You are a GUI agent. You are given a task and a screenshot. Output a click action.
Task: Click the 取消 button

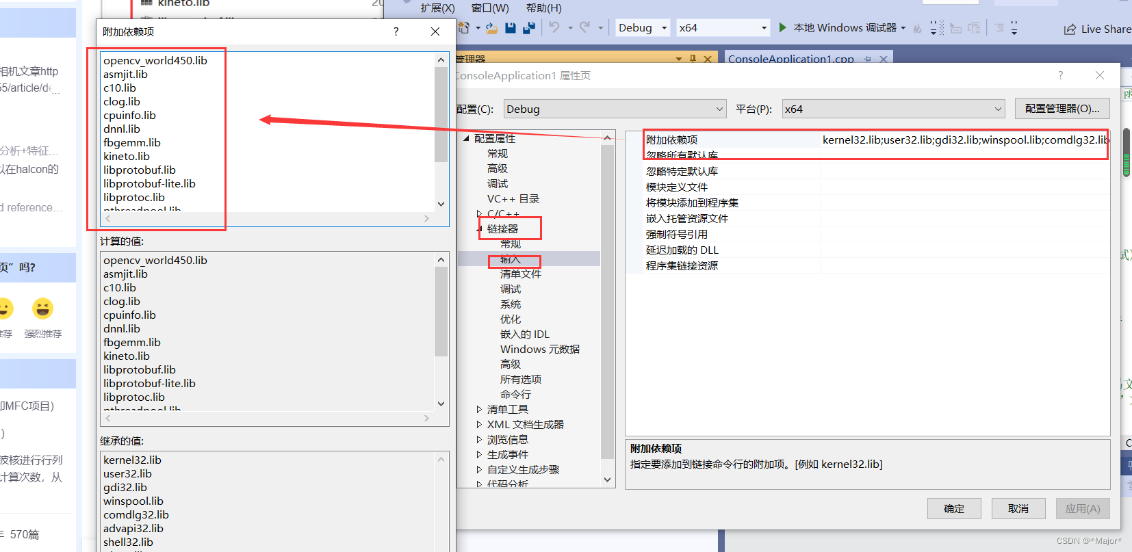1018,508
